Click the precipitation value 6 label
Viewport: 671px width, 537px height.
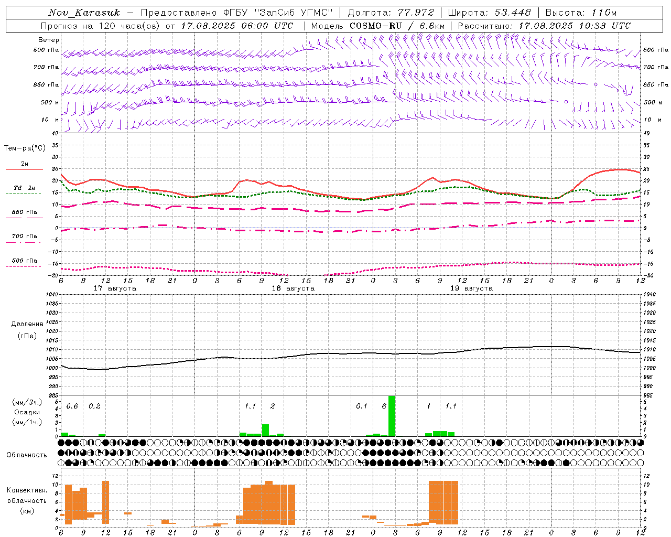pyautogui.click(x=384, y=406)
